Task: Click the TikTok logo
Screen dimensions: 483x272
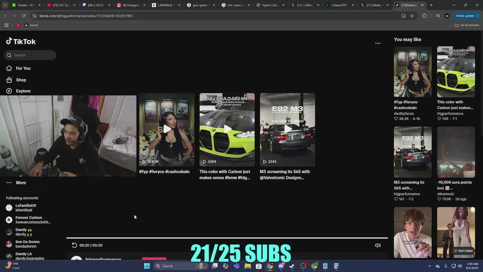Action: coord(21,42)
